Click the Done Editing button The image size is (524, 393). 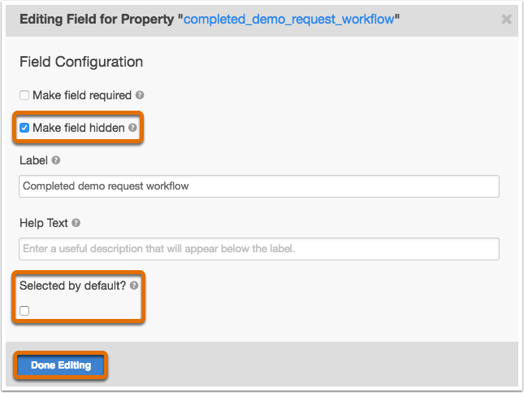tap(60, 365)
